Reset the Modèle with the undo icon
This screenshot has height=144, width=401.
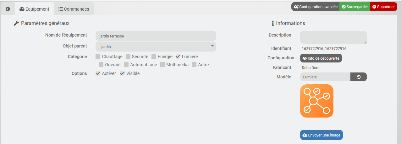359,77
